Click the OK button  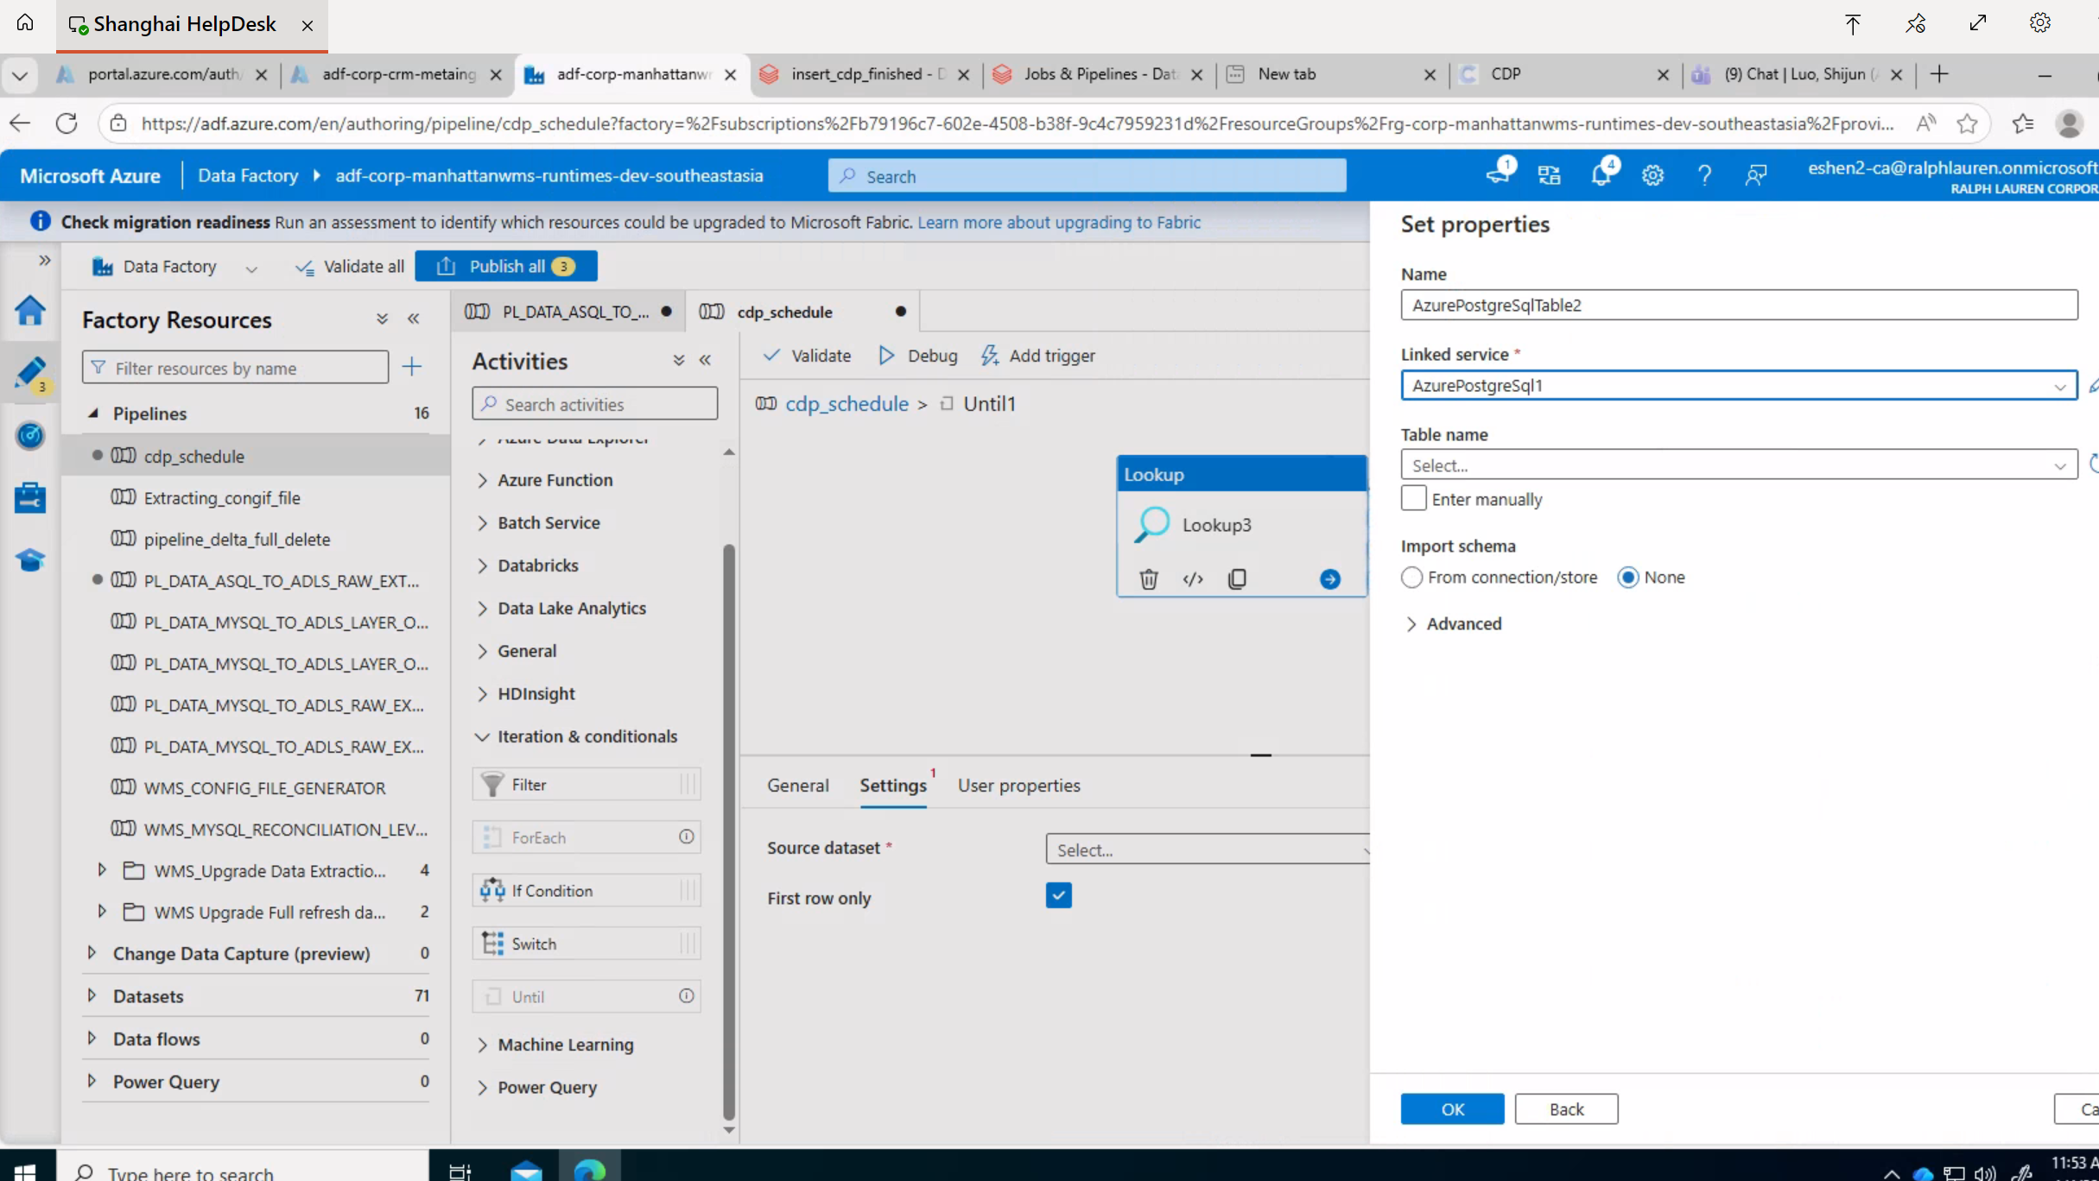(1451, 1108)
